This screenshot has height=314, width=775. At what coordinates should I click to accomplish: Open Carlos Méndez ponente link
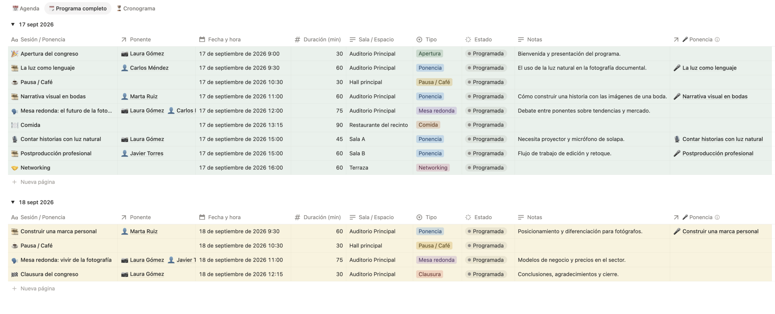149,68
